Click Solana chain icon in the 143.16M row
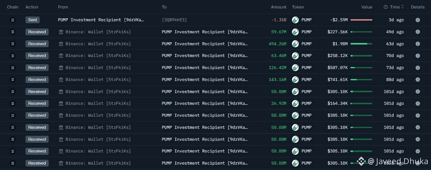 (13, 80)
